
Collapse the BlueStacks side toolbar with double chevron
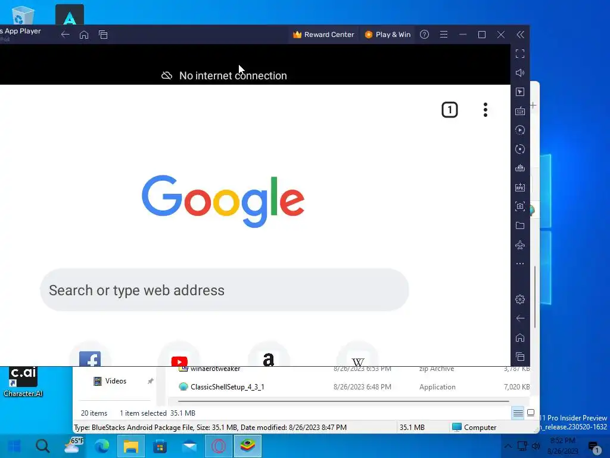(x=520, y=35)
